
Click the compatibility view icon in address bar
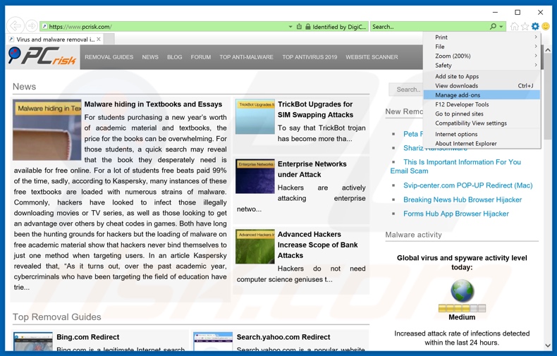(299, 27)
